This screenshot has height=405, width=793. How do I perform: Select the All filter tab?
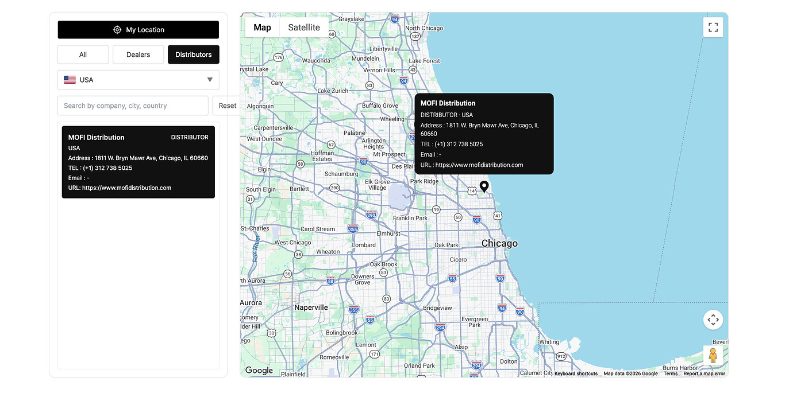coord(83,54)
